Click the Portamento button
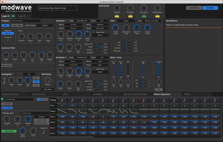Viewport: 223px width, 142px height. [x=7, y=65]
